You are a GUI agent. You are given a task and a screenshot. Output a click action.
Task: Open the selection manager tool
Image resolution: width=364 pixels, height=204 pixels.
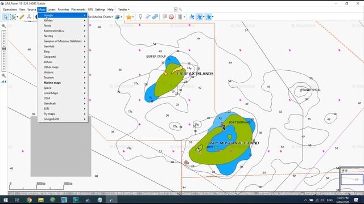click(13, 17)
